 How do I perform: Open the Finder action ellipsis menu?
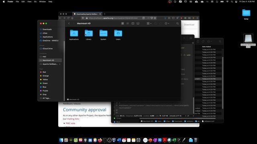167,24
